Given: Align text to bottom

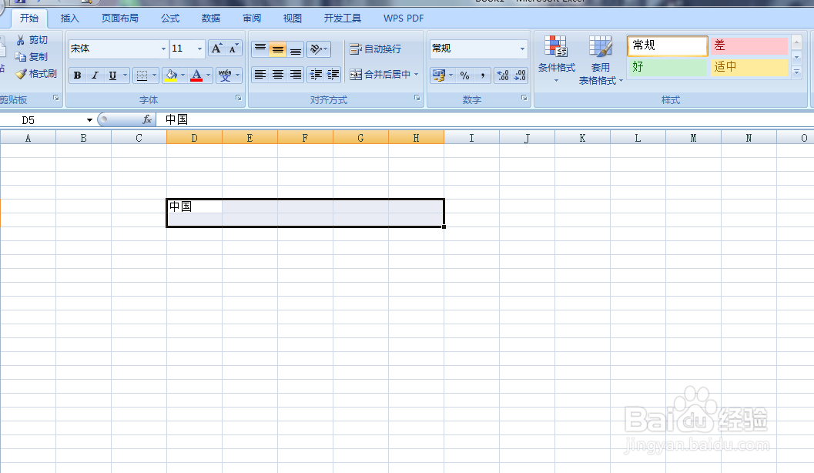Looking at the screenshot, I should 296,49.
